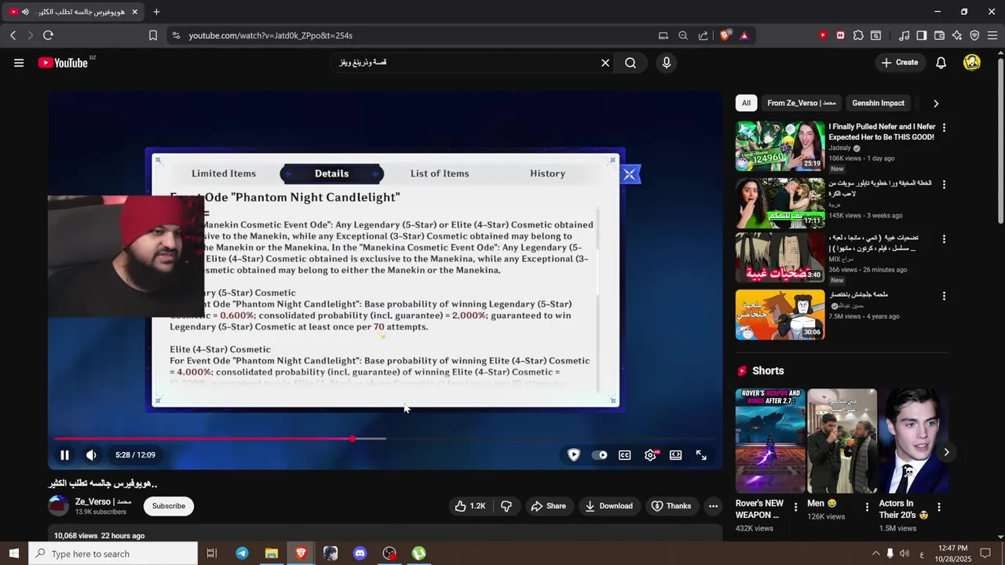Screen dimensions: 1005x565
Task: Turn on closed captions
Action: (x=624, y=455)
